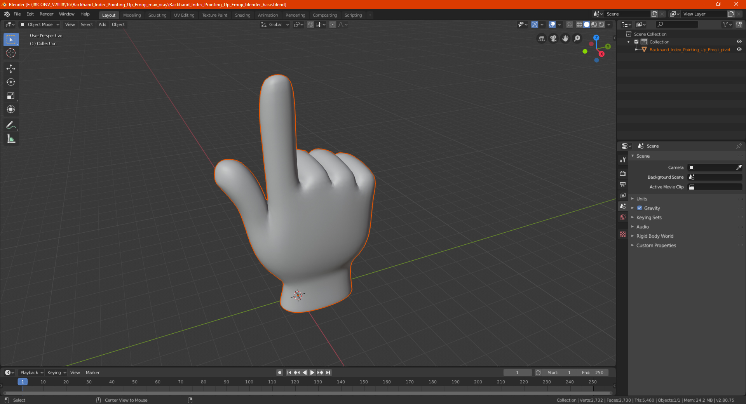Open the Playback dropdown in the timeline
746x404 pixels.
[x=31, y=373]
